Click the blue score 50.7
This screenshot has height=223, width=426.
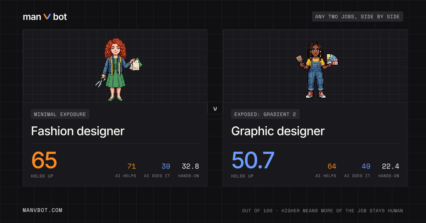pos(253,160)
